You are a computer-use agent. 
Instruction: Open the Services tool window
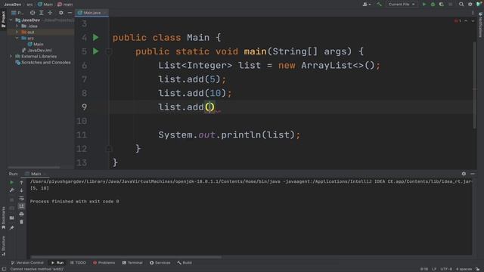tap(160, 263)
